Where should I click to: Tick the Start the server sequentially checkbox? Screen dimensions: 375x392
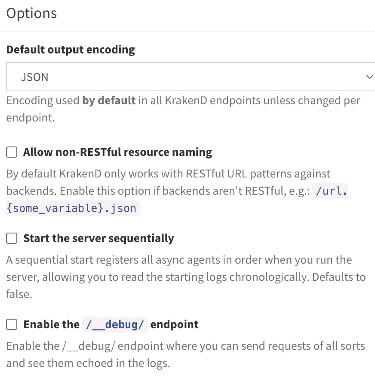(12, 238)
